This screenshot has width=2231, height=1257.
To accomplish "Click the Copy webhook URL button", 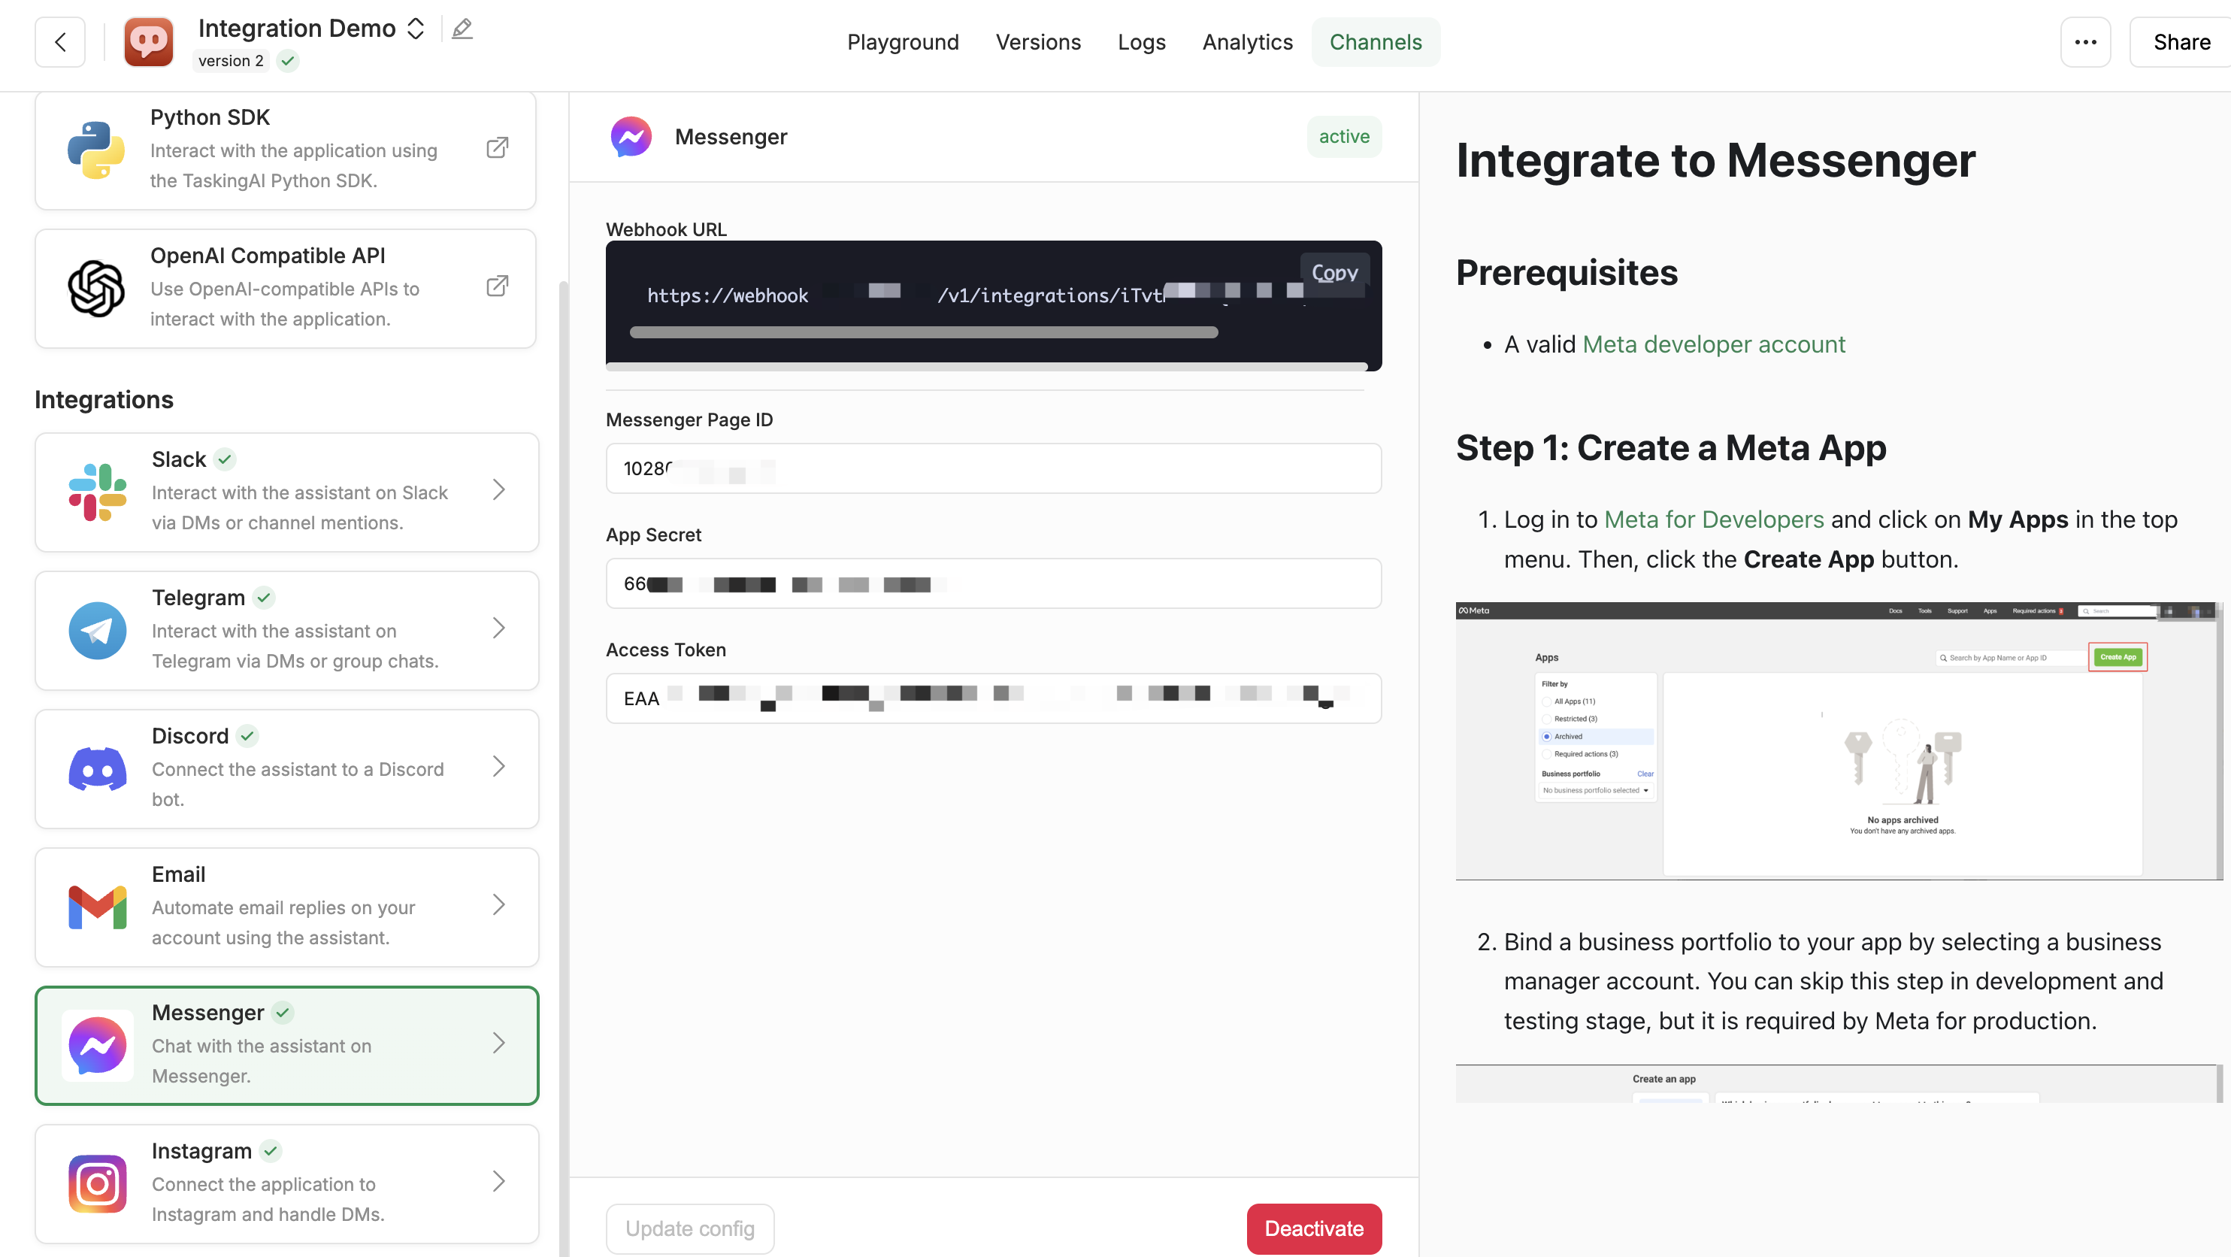I will coord(1333,273).
